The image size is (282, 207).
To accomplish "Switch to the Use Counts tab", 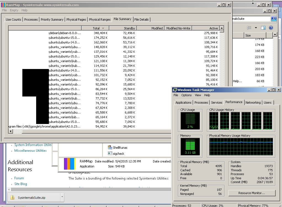I will coord(14,20).
